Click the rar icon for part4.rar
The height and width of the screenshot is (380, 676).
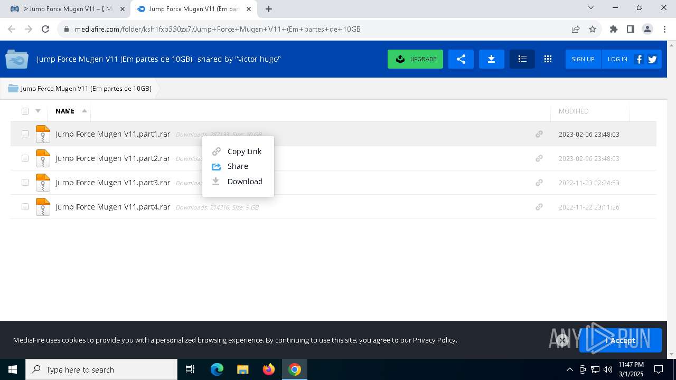click(43, 207)
